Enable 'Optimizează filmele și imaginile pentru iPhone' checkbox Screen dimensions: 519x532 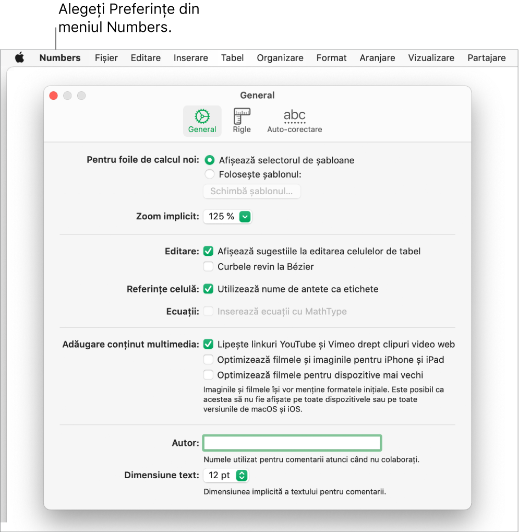pos(208,360)
